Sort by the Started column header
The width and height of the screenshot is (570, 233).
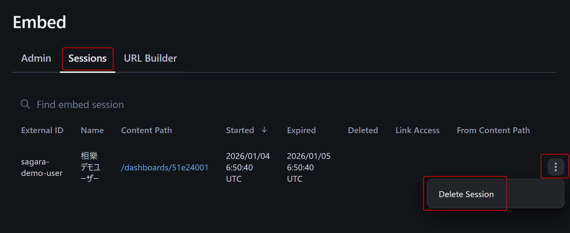coord(240,130)
